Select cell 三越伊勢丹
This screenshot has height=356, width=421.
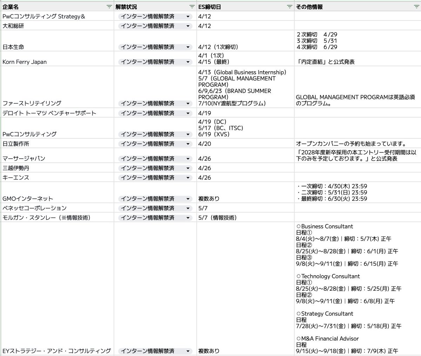pyautogui.click(x=57, y=168)
